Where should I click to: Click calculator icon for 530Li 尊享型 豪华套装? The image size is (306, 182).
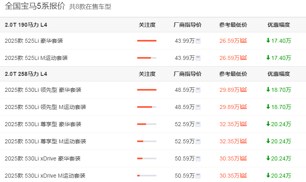point(198,124)
